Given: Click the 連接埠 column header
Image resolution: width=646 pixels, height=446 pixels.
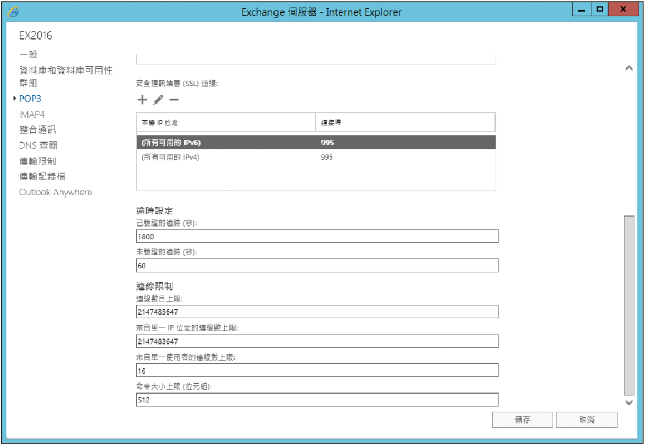Looking at the screenshot, I should 405,123.
